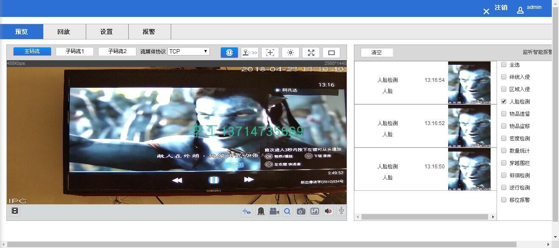Enable 绊线入侵 alarm checkbox
Screen dimensions: 559x248
coord(504,77)
